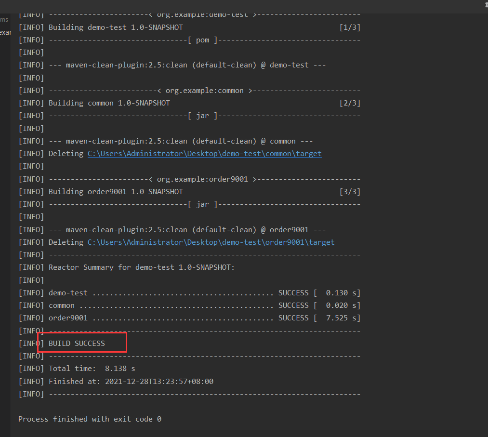
Task: Open the order9001\target folder path link
Action: (x=211, y=242)
